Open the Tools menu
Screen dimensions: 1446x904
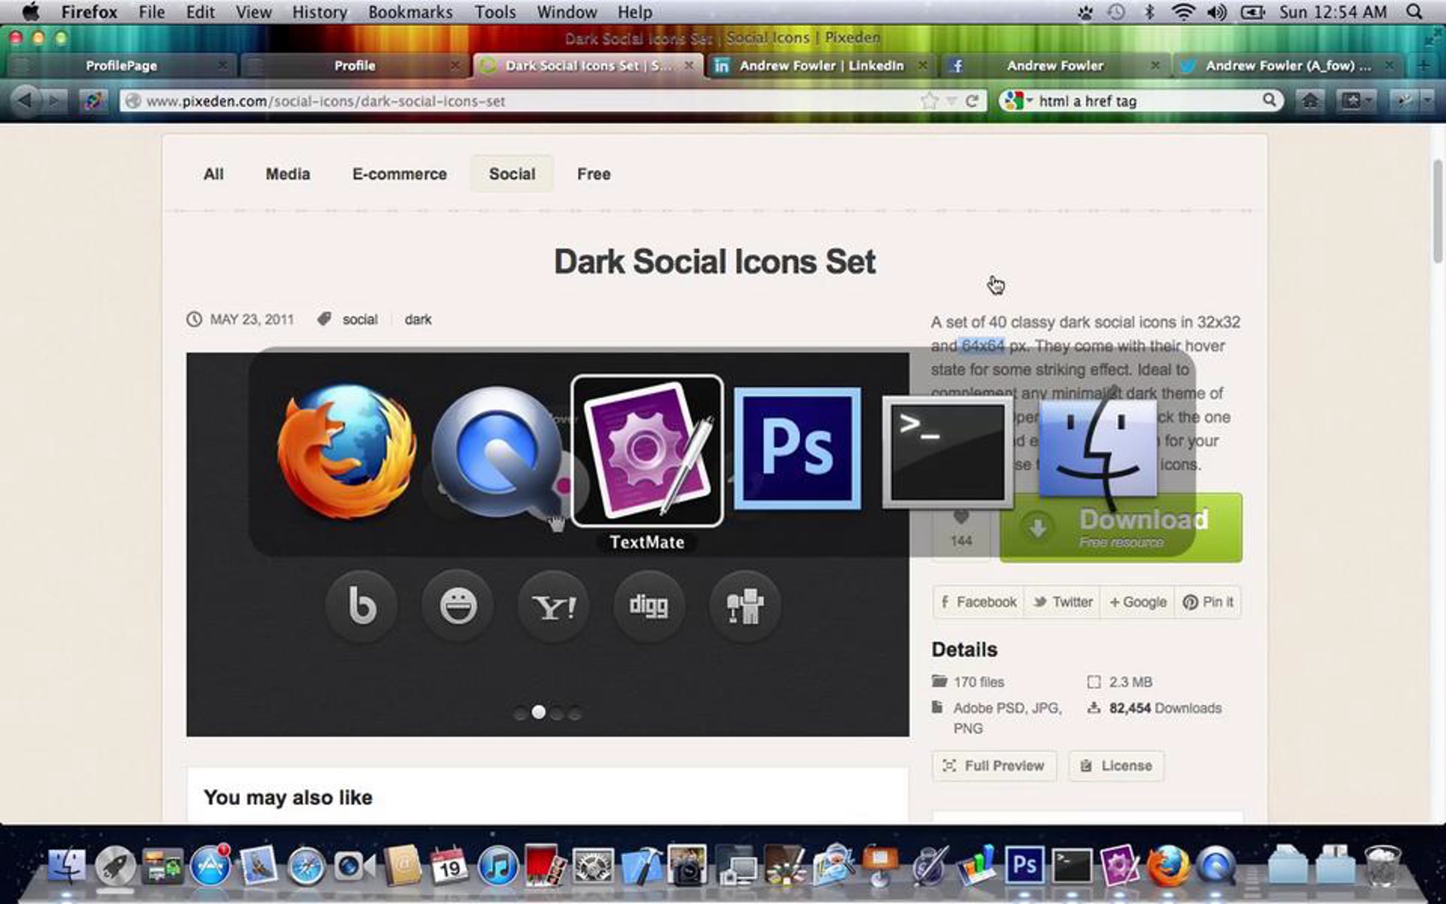[x=495, y=12]
